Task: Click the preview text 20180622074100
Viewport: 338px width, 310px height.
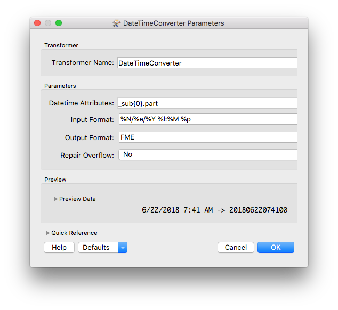Action: click(x=258, y=210)
